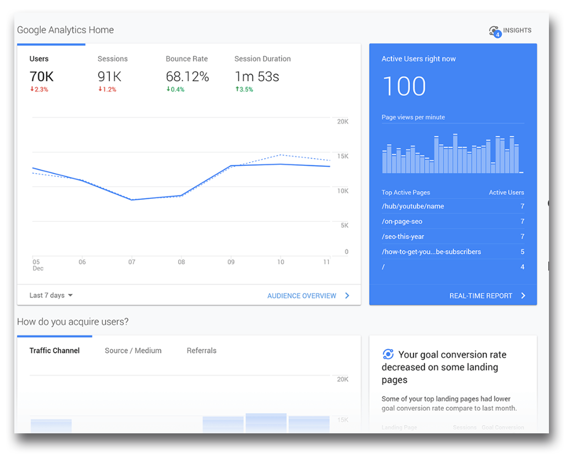Click the /on-page-seo active page row
Screen dimensions: 566x463
[453, 221]
